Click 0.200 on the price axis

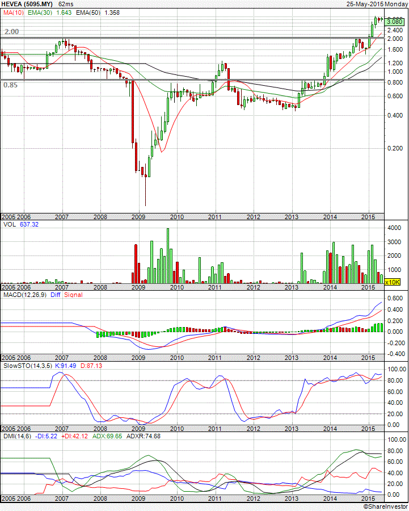point(395,148)
